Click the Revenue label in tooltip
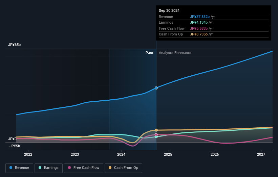Viewport: 278px width, 177px height. coord(166,17)
